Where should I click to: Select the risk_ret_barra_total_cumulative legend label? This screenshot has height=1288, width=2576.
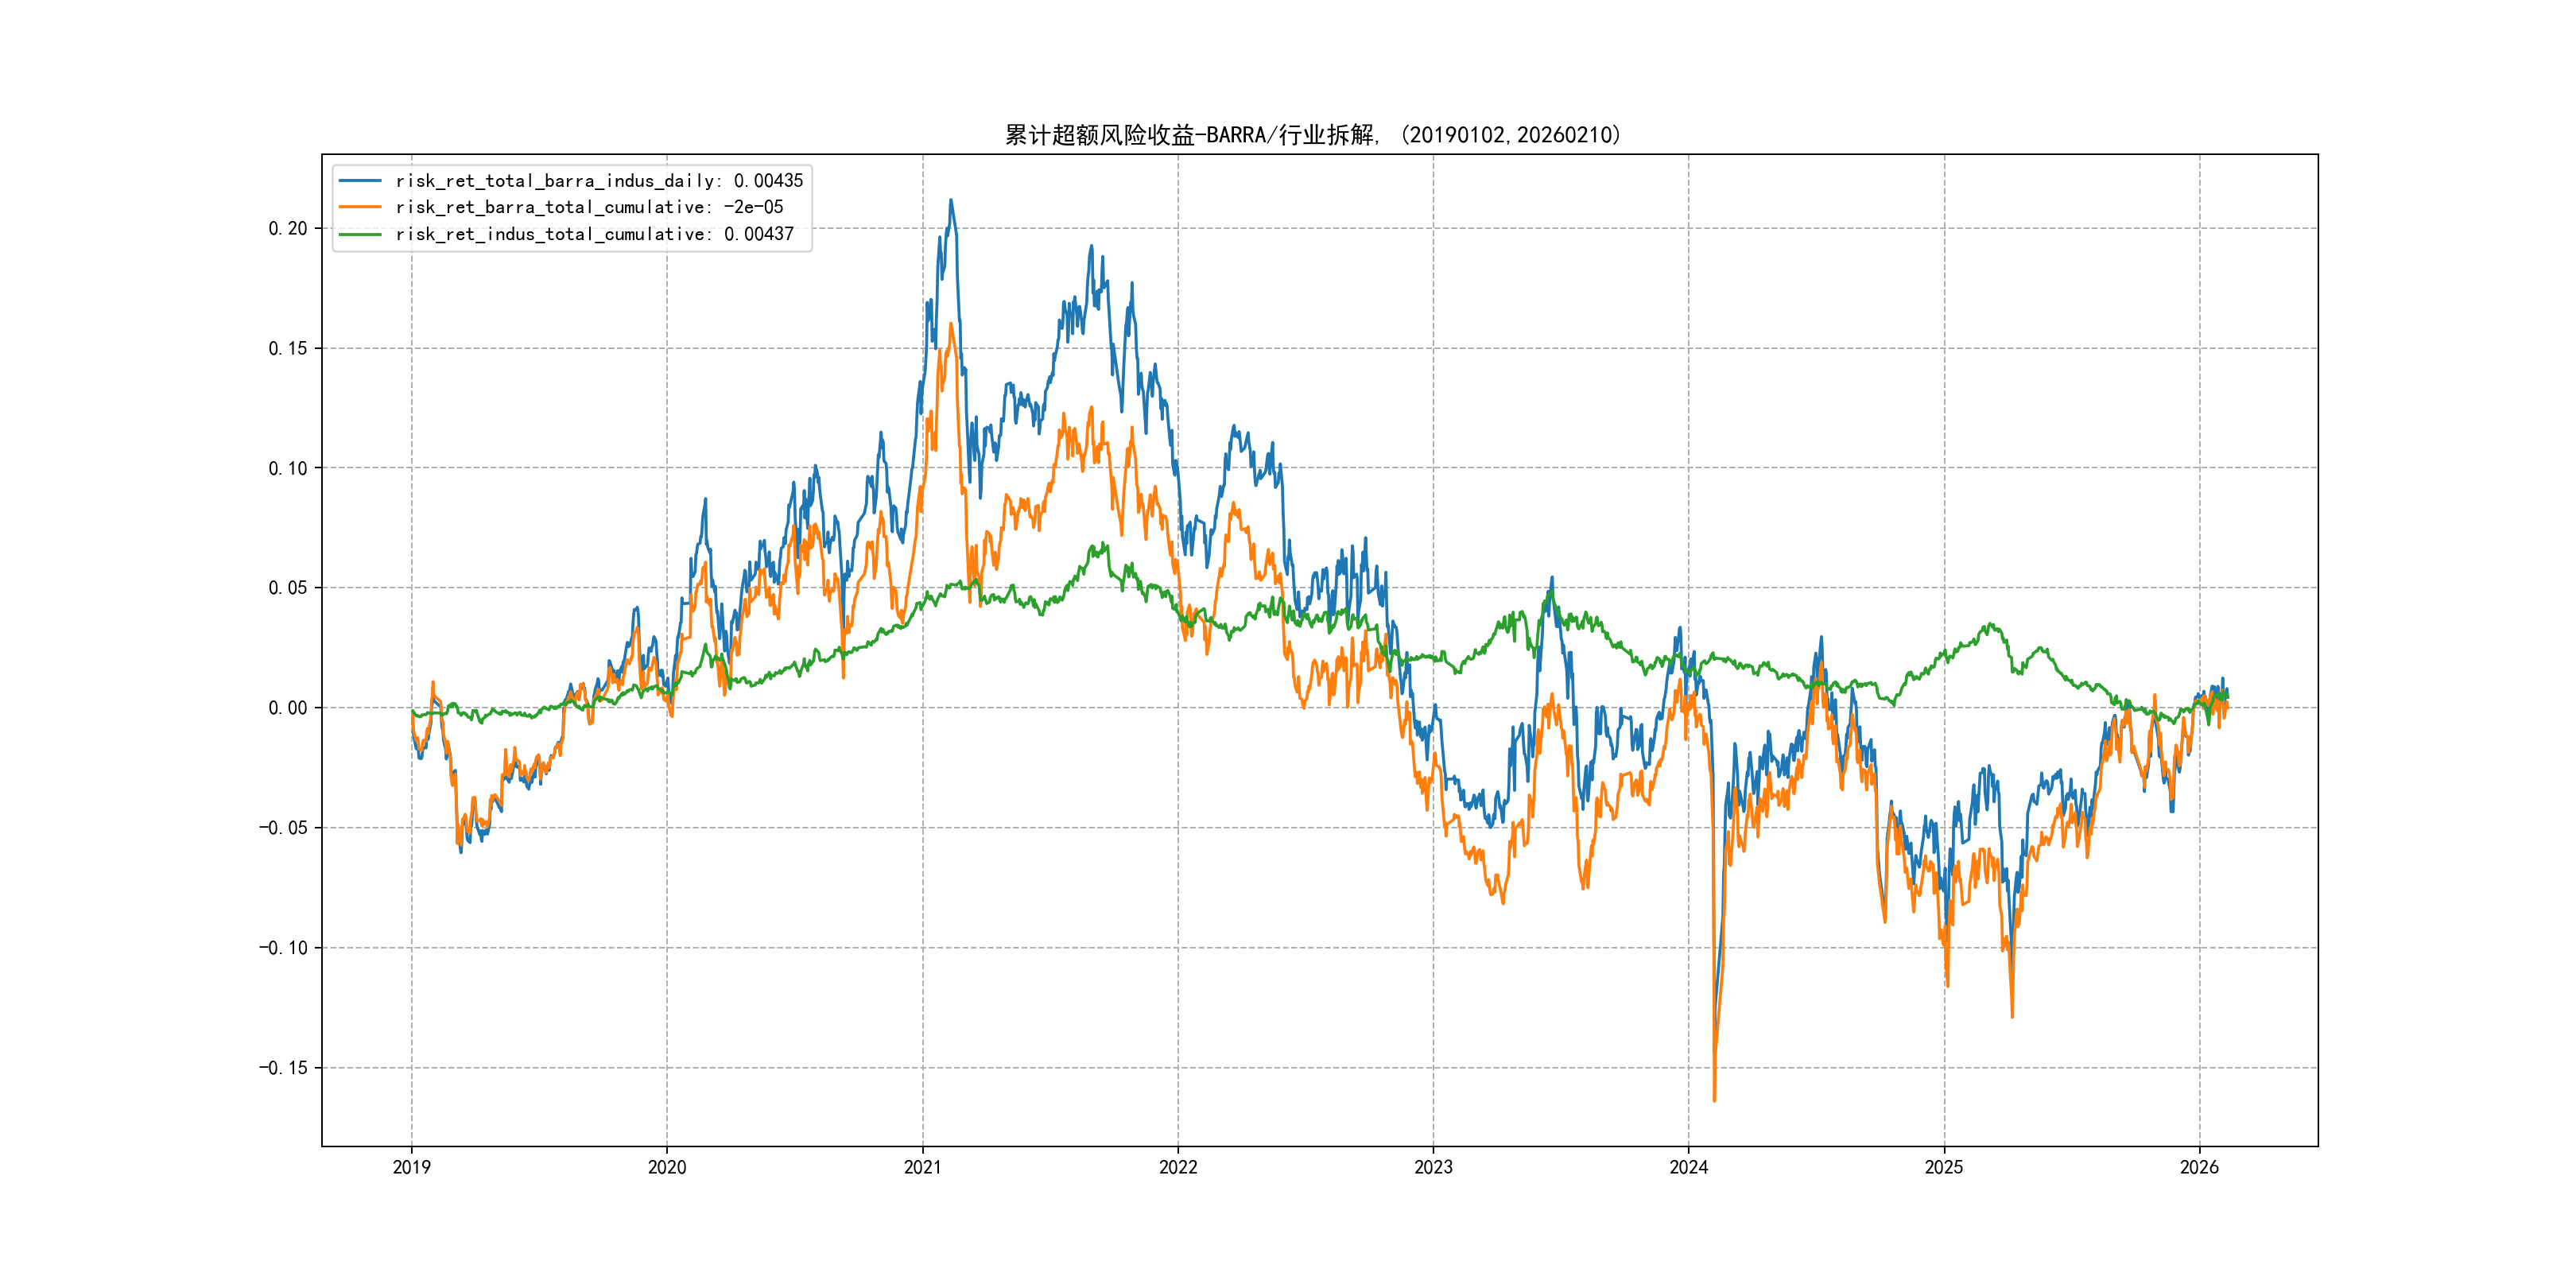pyautogui.click(x=589, y=207)
